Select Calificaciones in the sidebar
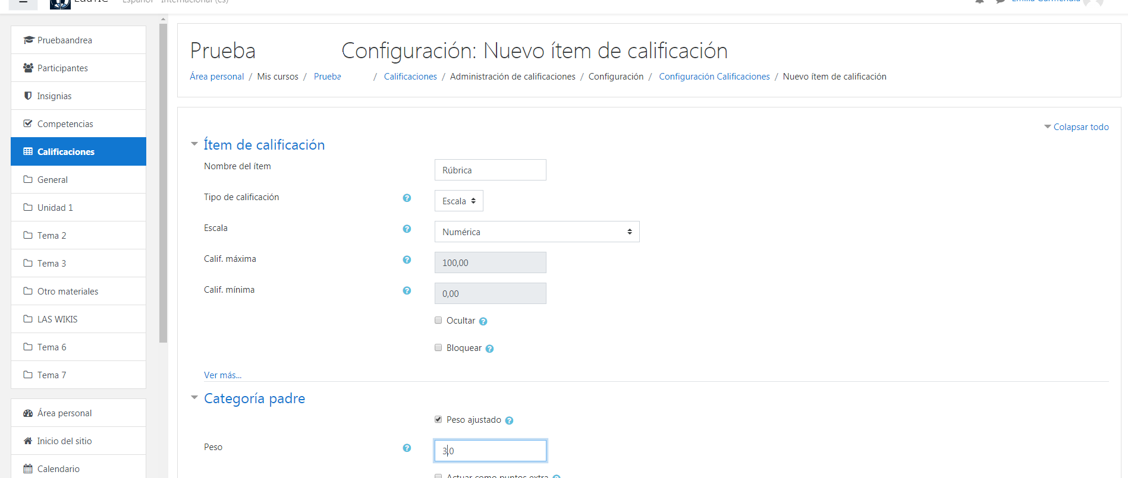The height and width of the screenshot is (478, 1128). pos(78,151)
